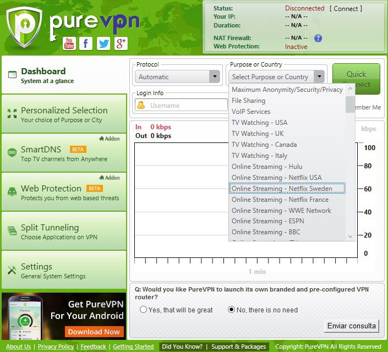This screenshot has height=352, width=388.
Task: Open PureVPN YouTube channel icon
Action: point(69,43)
